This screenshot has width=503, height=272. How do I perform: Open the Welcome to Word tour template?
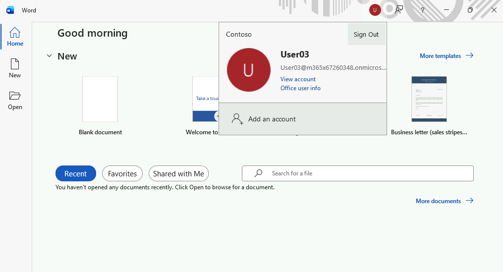(x=206, y=99)
